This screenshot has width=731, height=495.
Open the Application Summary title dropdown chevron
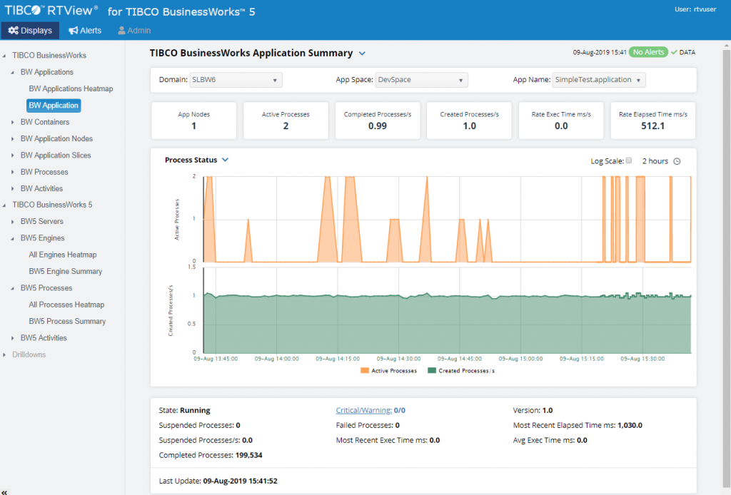(x=362, y=53)
